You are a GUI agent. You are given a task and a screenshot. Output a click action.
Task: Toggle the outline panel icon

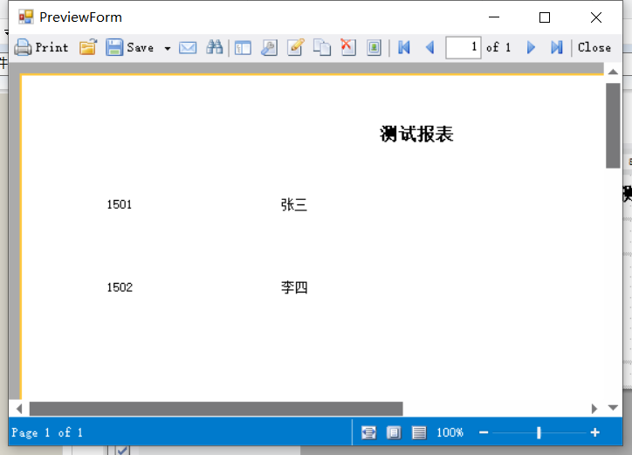pyautogui.click(x=243, y=47)
